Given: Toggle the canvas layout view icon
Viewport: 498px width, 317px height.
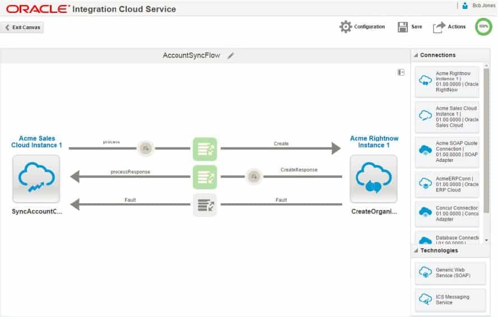Looking at the screenshot, I should coord(401,72).
